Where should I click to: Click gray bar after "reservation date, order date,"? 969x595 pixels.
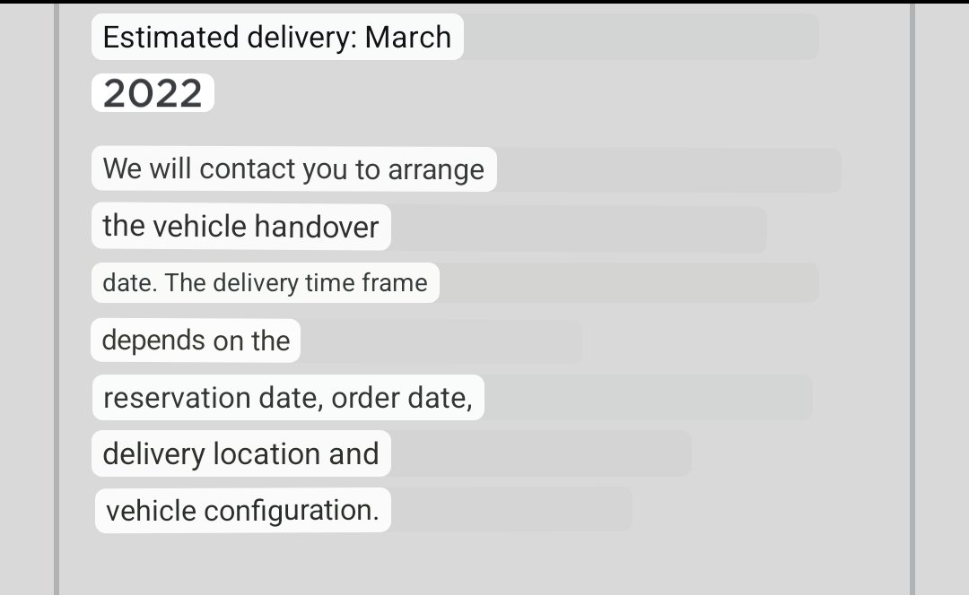coord(648,398)
